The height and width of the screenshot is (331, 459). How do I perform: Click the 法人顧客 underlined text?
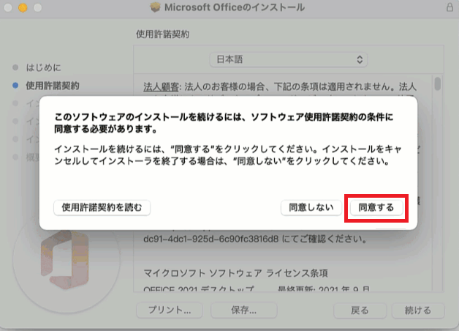coord(161,87)
